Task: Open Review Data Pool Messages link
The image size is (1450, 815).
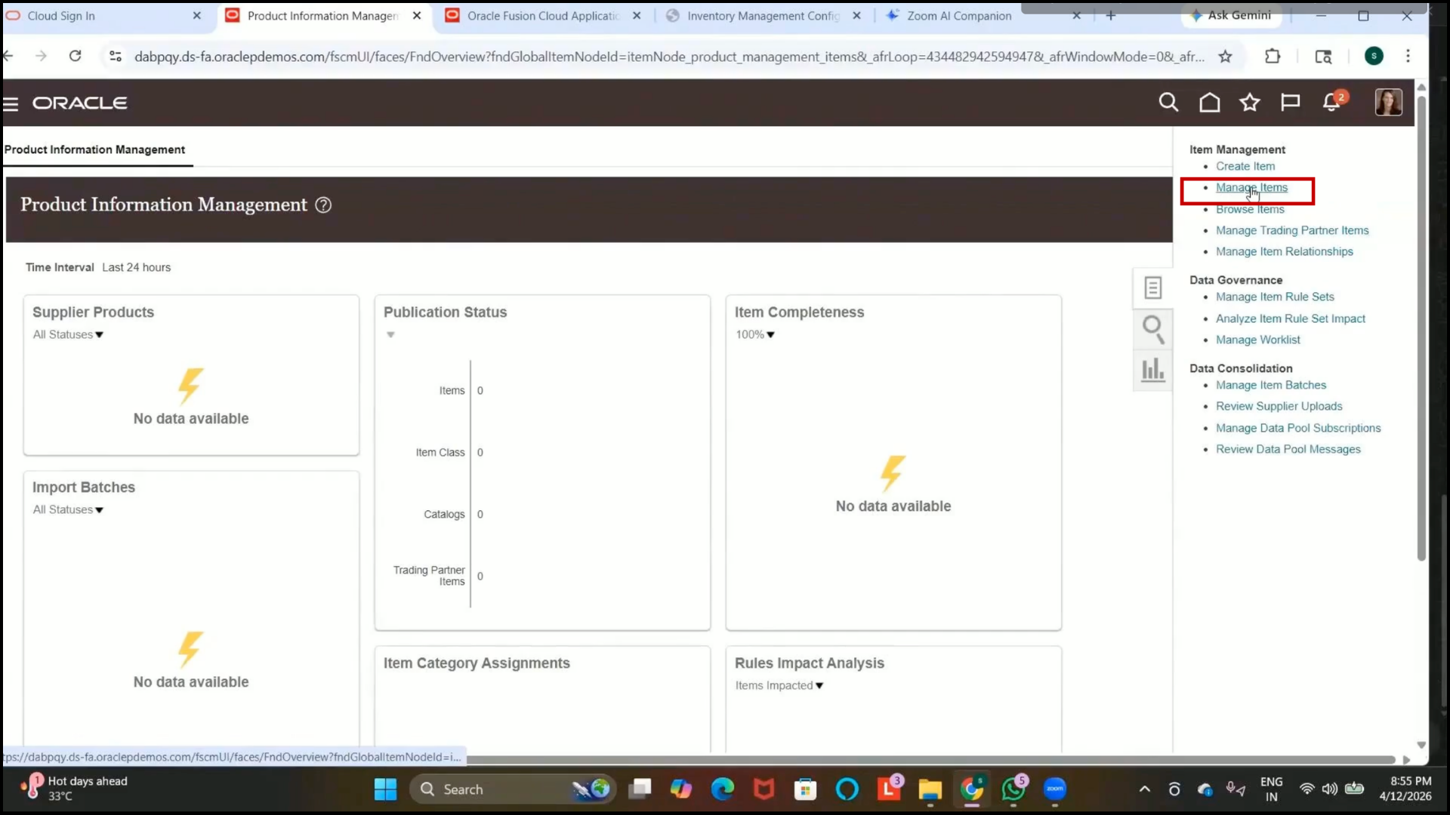Action: [x=1288, y=449]
